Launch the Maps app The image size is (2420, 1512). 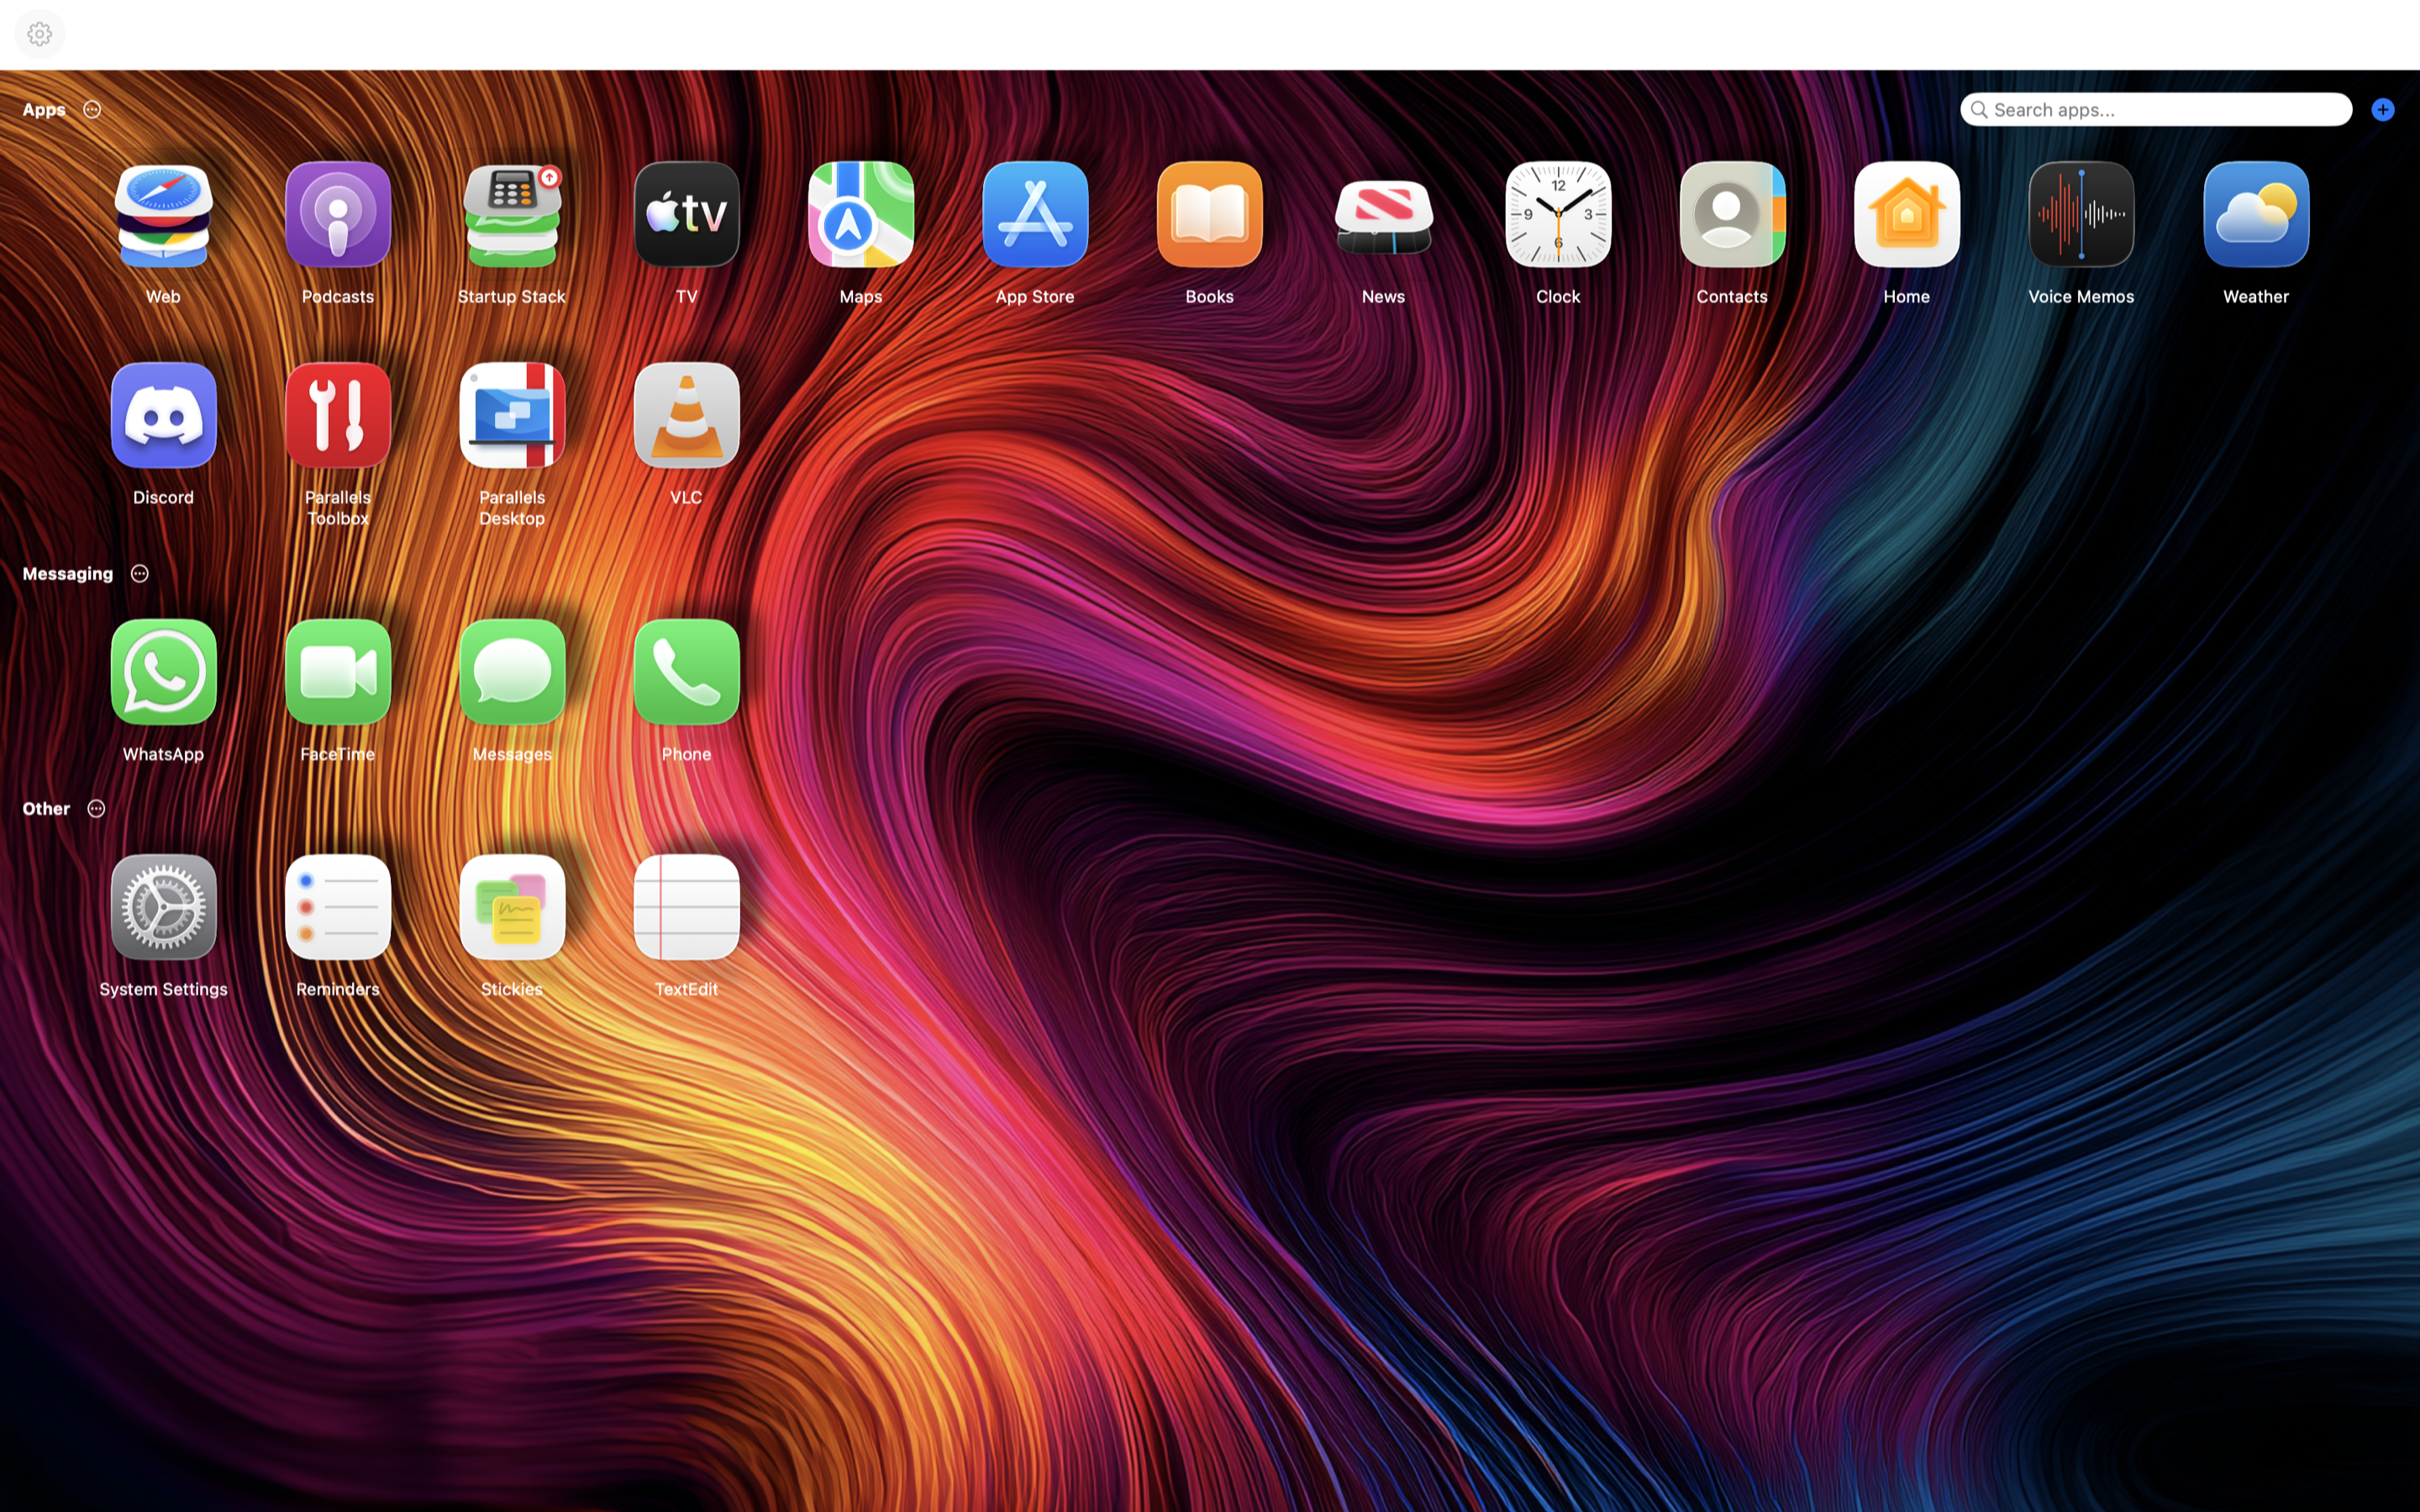pos(860,214)
